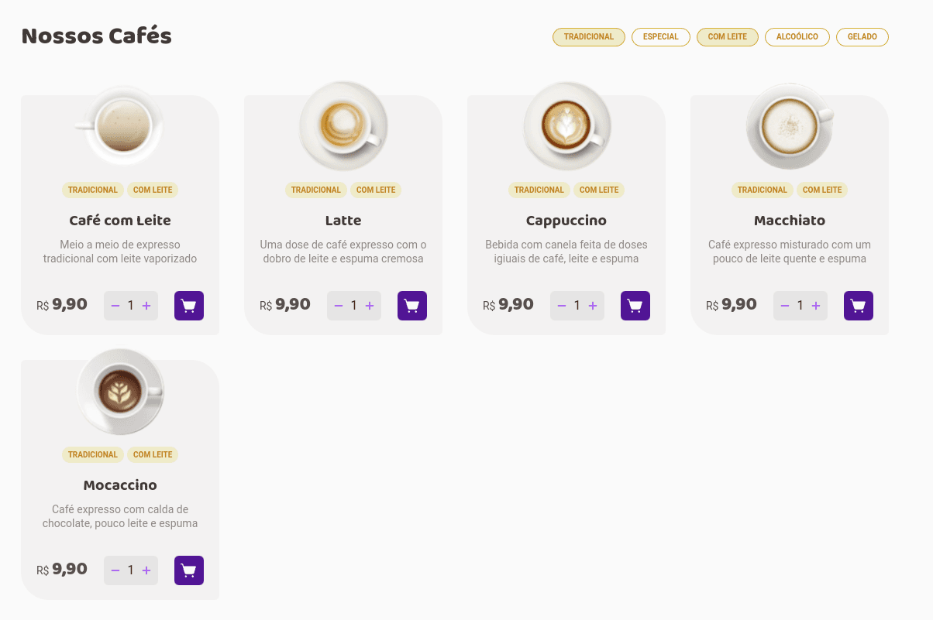Decrease Latte quantity with minus
The height and width of the screenshot is (620, 933).
coord(339,306)
